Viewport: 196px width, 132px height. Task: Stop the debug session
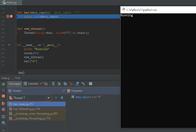[x=3, y=96]
